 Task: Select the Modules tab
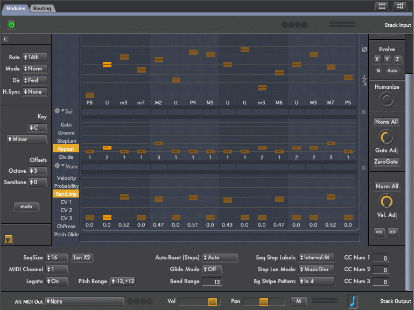(16, 9)
